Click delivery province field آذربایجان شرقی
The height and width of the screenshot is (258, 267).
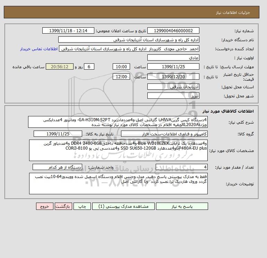(173, 87)
